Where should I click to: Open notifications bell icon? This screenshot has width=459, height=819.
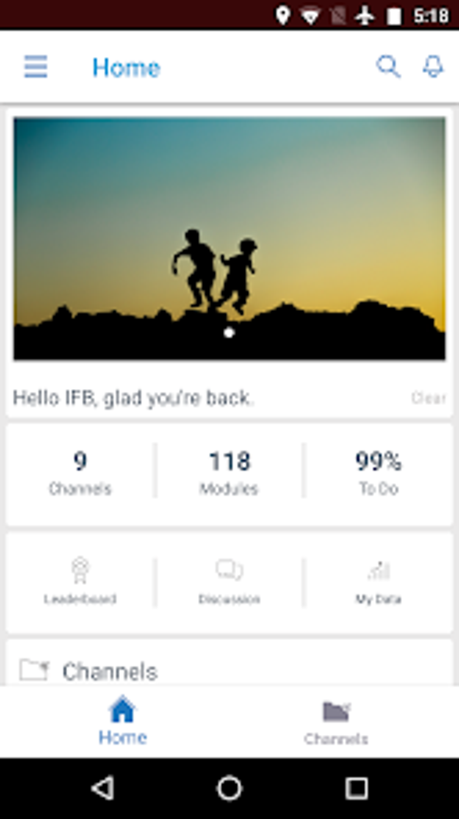pyautogui.click(x=433, y=67)
